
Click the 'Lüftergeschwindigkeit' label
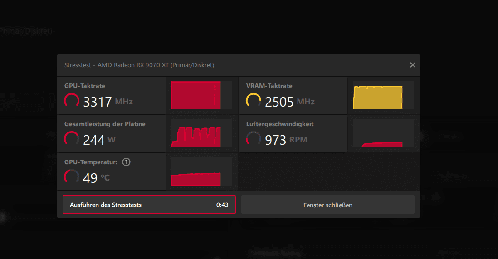[x=280, y=124]
